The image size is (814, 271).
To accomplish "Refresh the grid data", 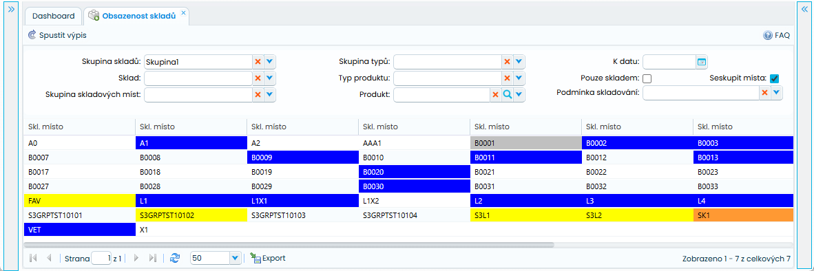I will [175, 257].
